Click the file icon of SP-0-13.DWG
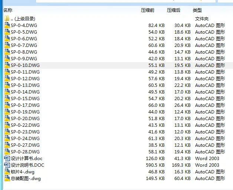This screenshot has height=190, width=233. point(7,85)
